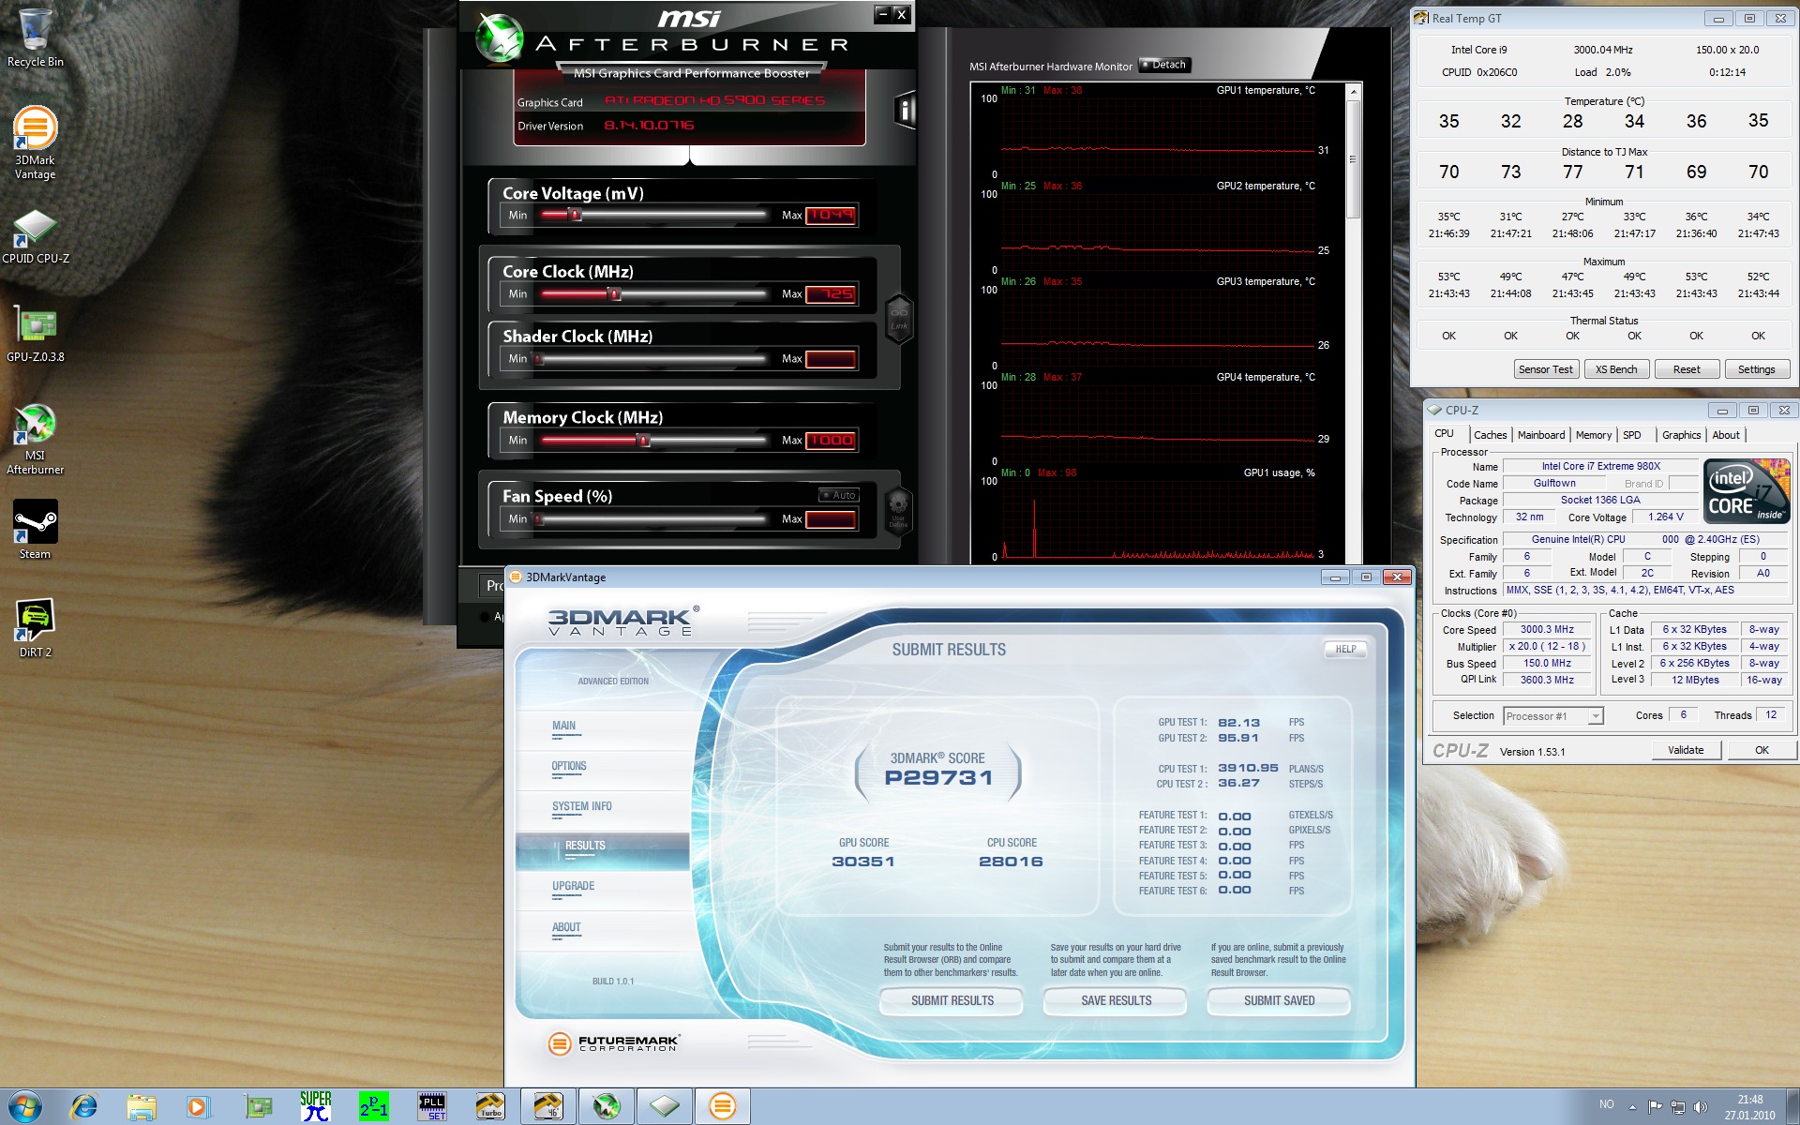Switch to the CPU-Z window in taskbar
1800x1125 pixels.
[665, 1106]
